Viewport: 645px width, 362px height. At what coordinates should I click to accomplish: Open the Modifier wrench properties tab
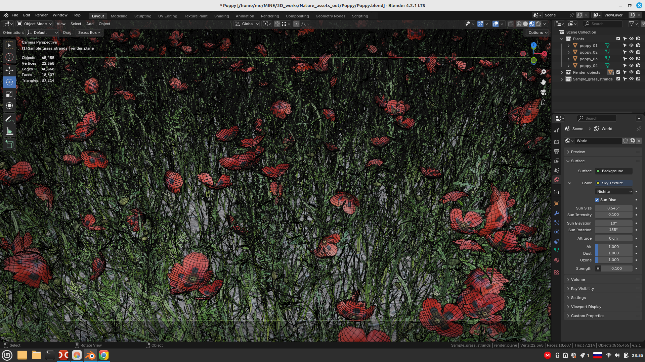click(557, 213)
